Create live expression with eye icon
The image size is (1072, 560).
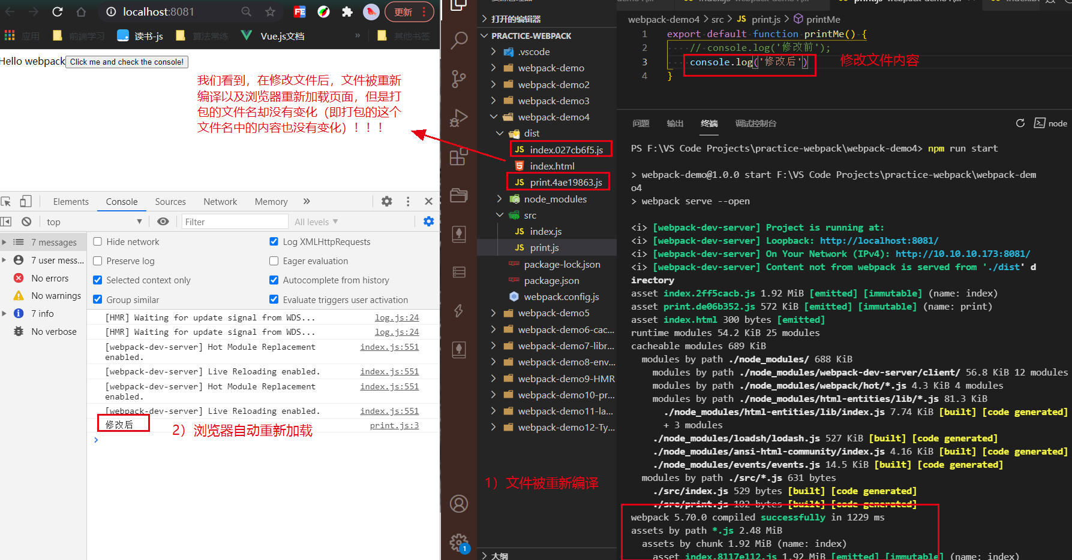[x=163, y=222]
